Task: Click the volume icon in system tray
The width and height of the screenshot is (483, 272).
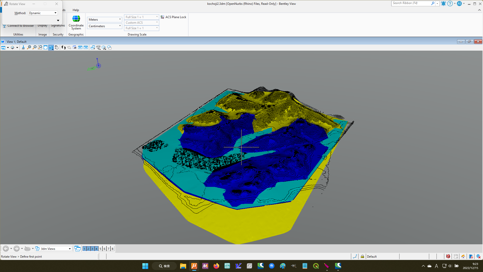Action: coord(450,266)
